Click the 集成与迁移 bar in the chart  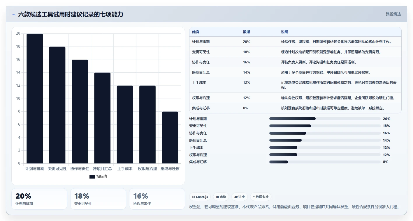click(x=170, y=138)
